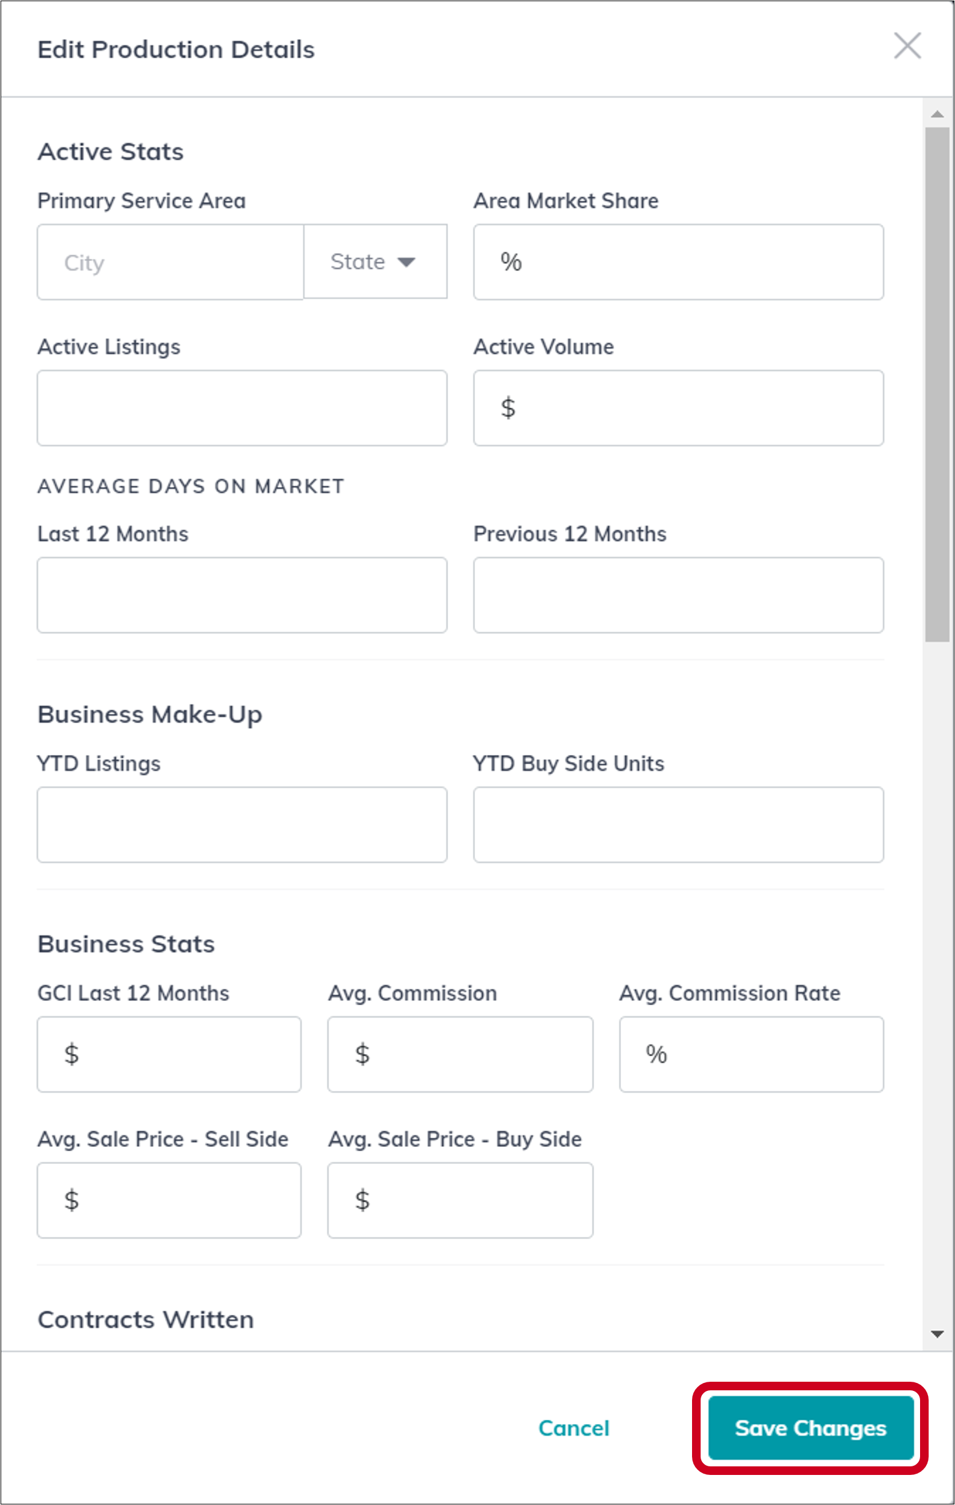Close the Edit Production Details dialog
Viewport: 955px width, 1505px height.
pos(907,46)
